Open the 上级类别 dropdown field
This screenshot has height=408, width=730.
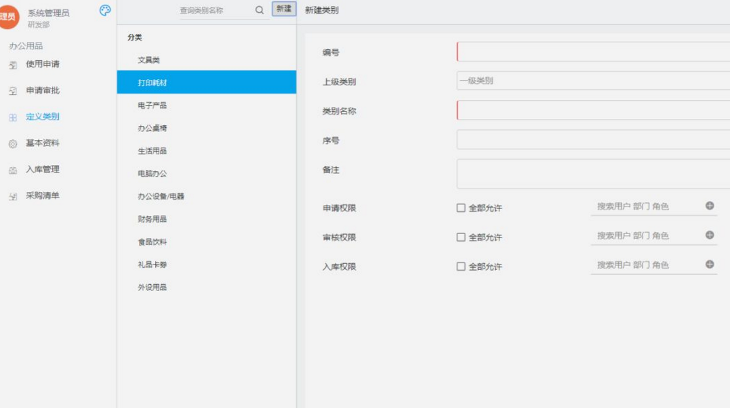(x=593, y=81)
